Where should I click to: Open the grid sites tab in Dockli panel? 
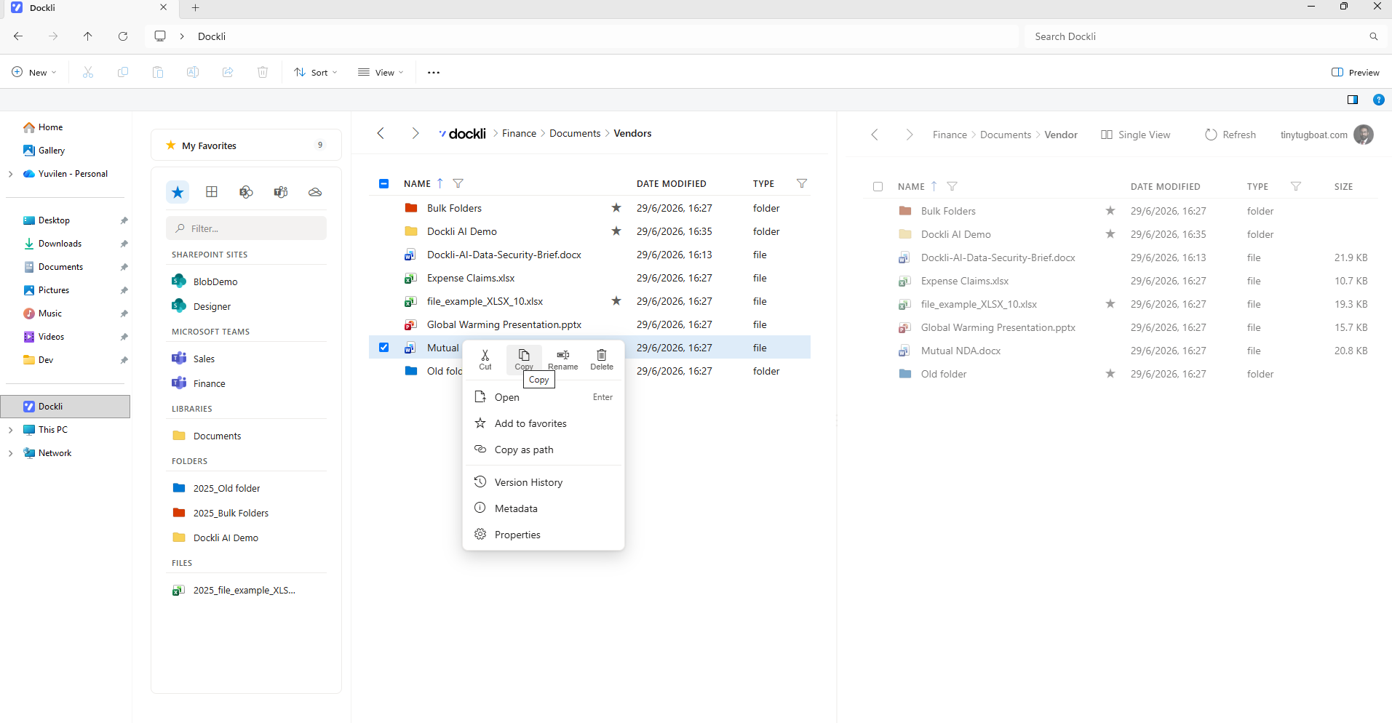click(x=212, y=192)
